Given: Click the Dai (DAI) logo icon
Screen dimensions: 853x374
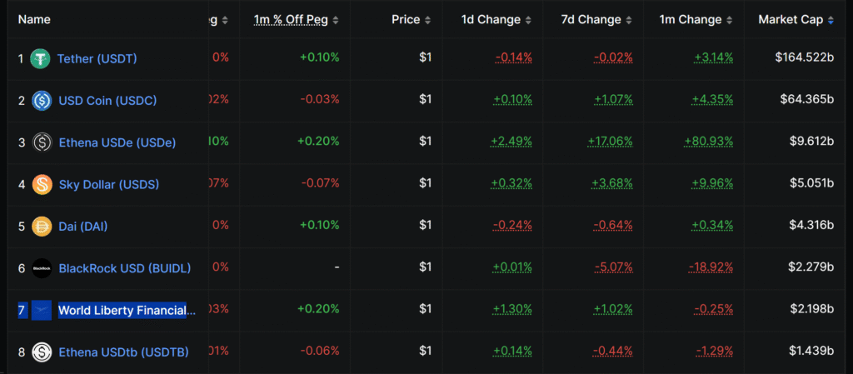Looking at the screenshot, I should (42, 226).
